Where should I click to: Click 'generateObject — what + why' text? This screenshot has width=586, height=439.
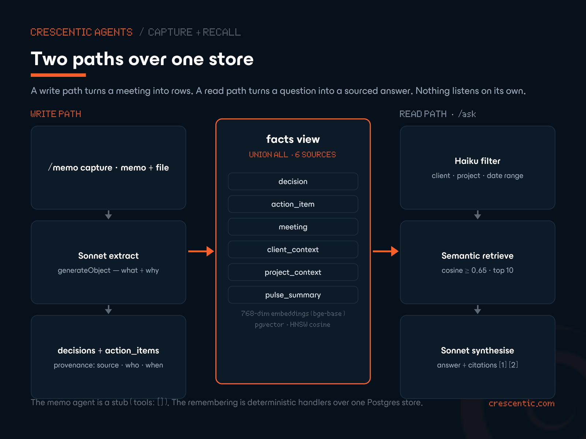pyautogui.click(x=108, y=270)
